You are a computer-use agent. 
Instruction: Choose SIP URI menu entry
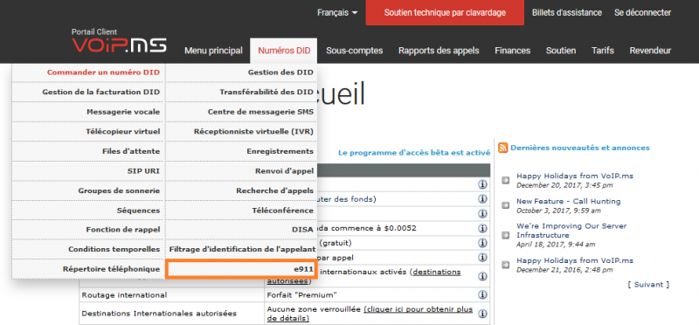point(88,170)
